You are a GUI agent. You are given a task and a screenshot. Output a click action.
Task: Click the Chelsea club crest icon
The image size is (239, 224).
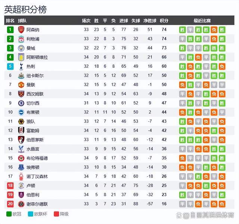click(x=21, y=103)
